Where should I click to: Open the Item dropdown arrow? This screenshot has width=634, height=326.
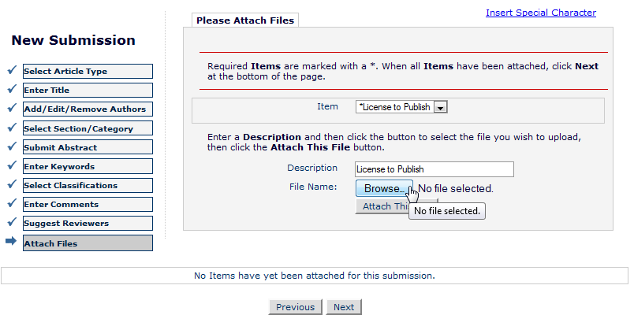click(x=440, y=107)
